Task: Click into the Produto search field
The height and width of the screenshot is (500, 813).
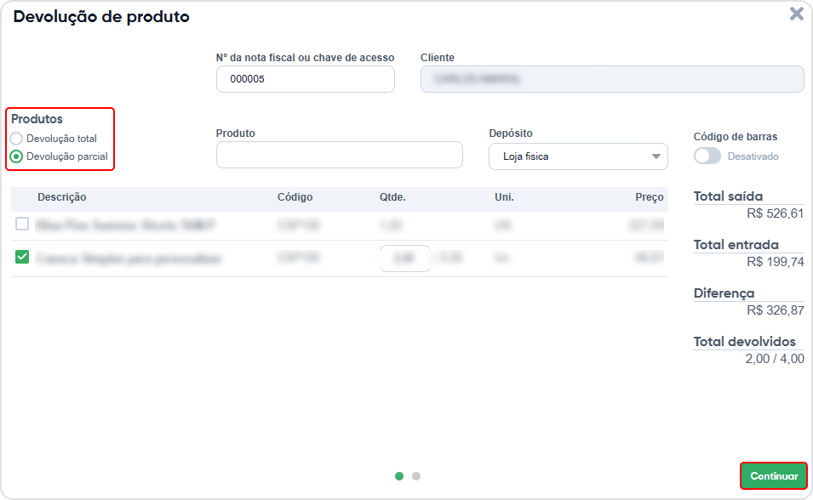Action: pos(339,155)
